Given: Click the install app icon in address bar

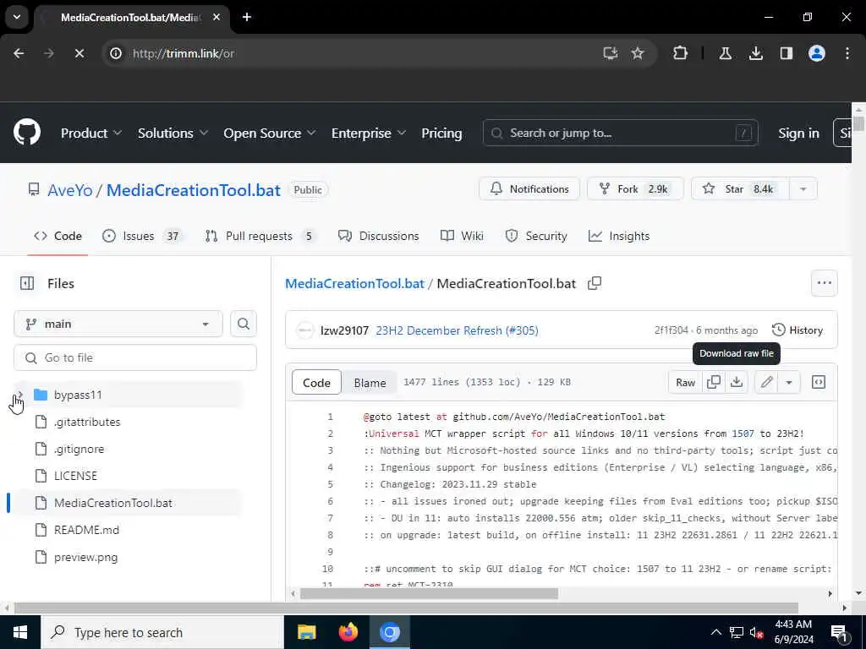Looking at the screenshot, I should [x=611, y=53].
